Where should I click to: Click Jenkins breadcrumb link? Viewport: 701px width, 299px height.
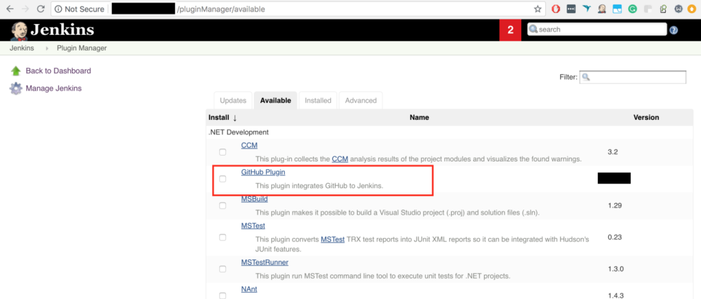22,48
